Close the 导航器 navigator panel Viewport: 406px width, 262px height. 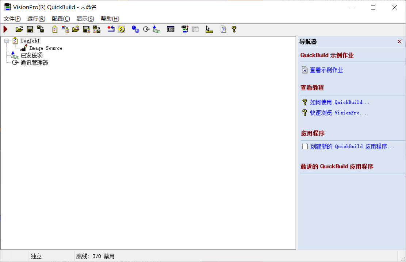click(x=399, y=41)
